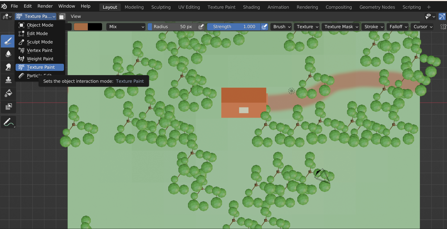This screenshot has width=447, height=229.
Task: Toggle radius pressure sensitivity pen icon
Action: click(201, 27)
